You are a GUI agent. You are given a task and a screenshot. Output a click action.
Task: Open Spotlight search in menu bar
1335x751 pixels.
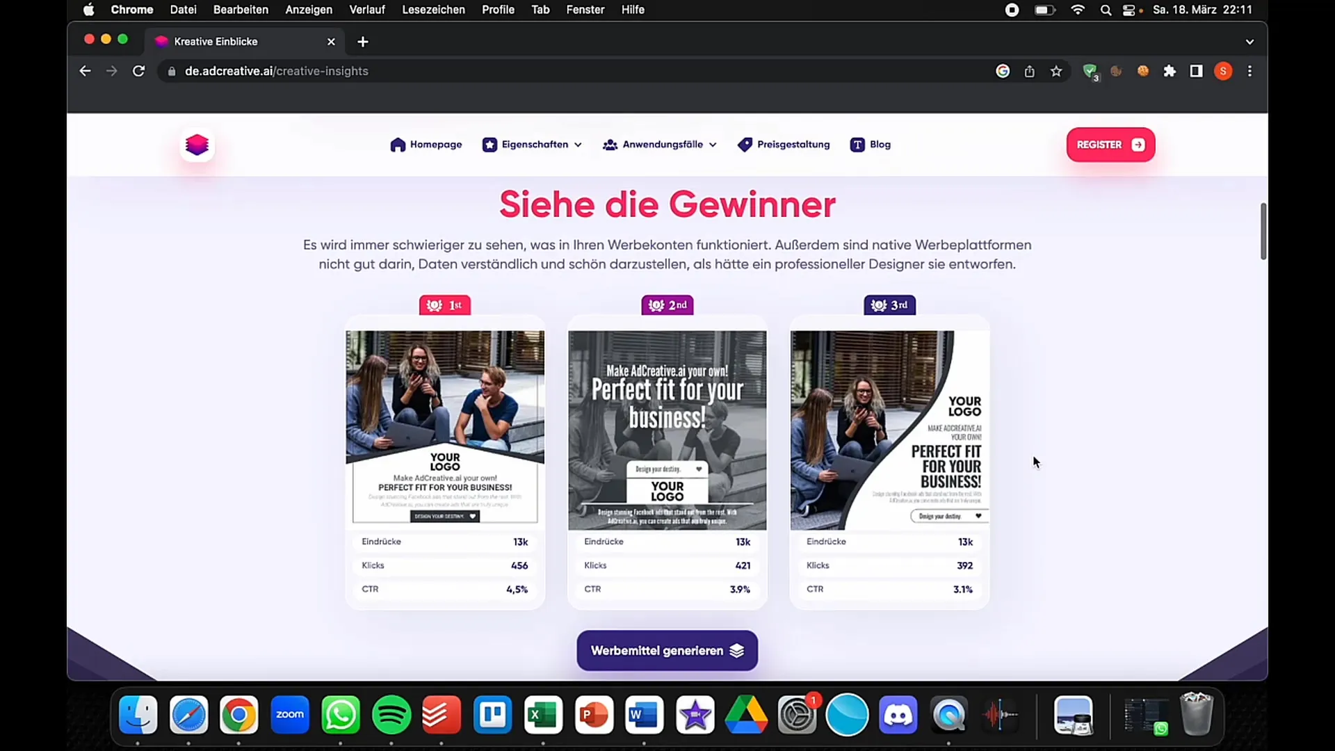[x=1106, y=10]
